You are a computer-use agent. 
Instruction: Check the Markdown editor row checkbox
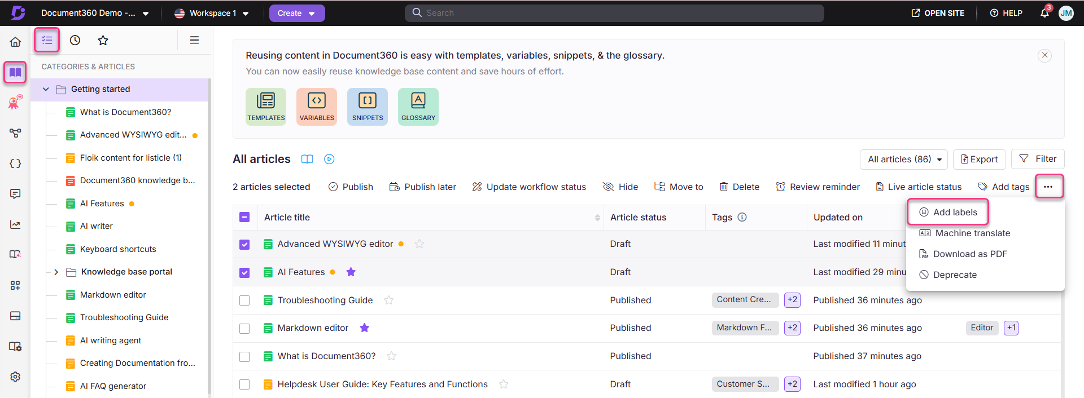[244, 328]
